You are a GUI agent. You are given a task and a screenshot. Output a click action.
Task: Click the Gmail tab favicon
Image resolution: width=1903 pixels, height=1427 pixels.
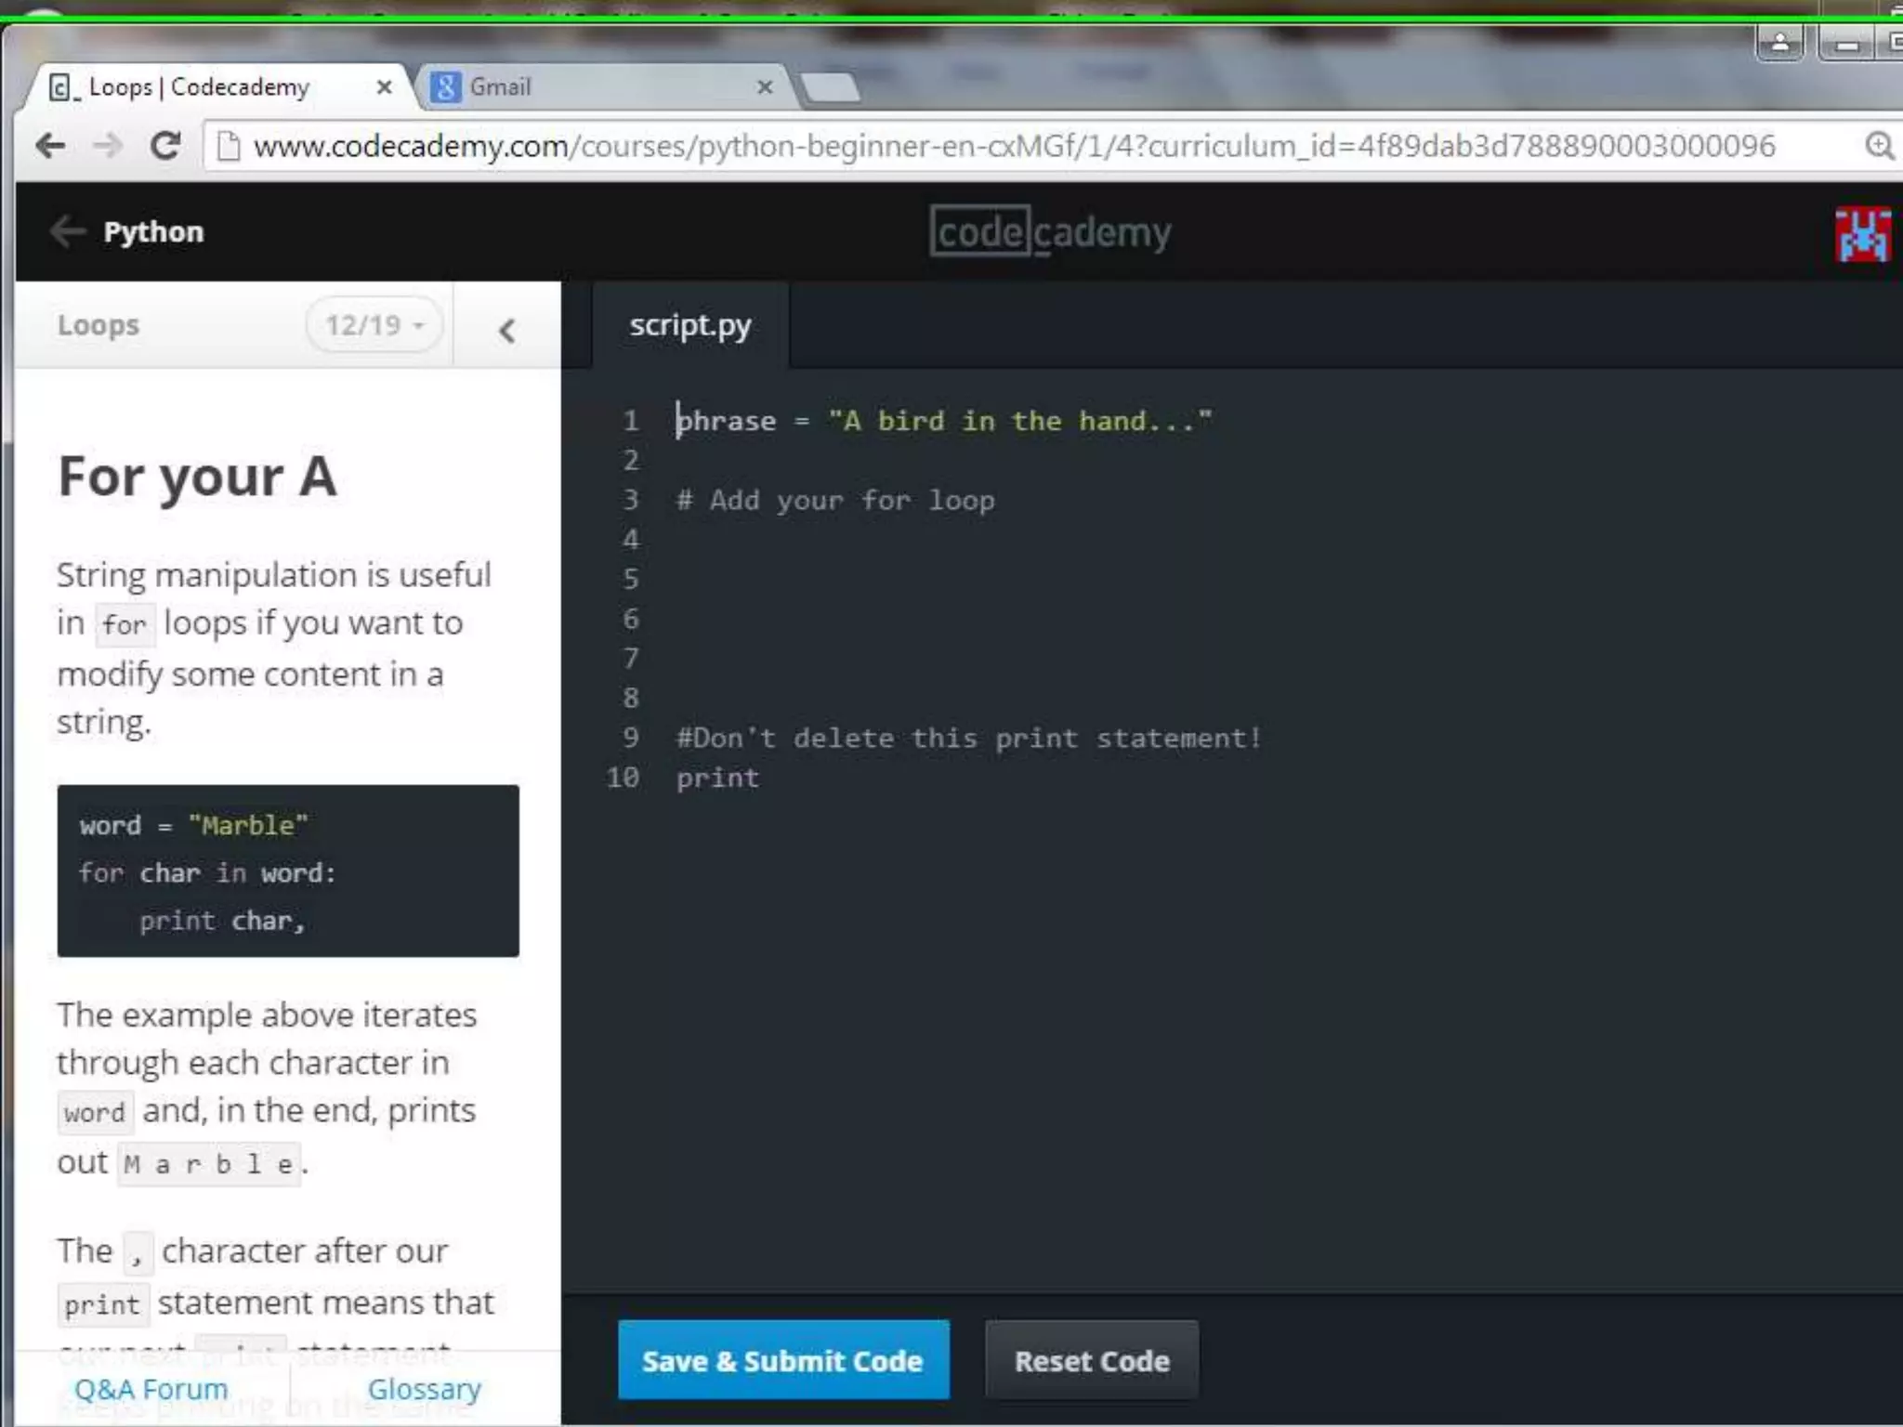[446, 87]
